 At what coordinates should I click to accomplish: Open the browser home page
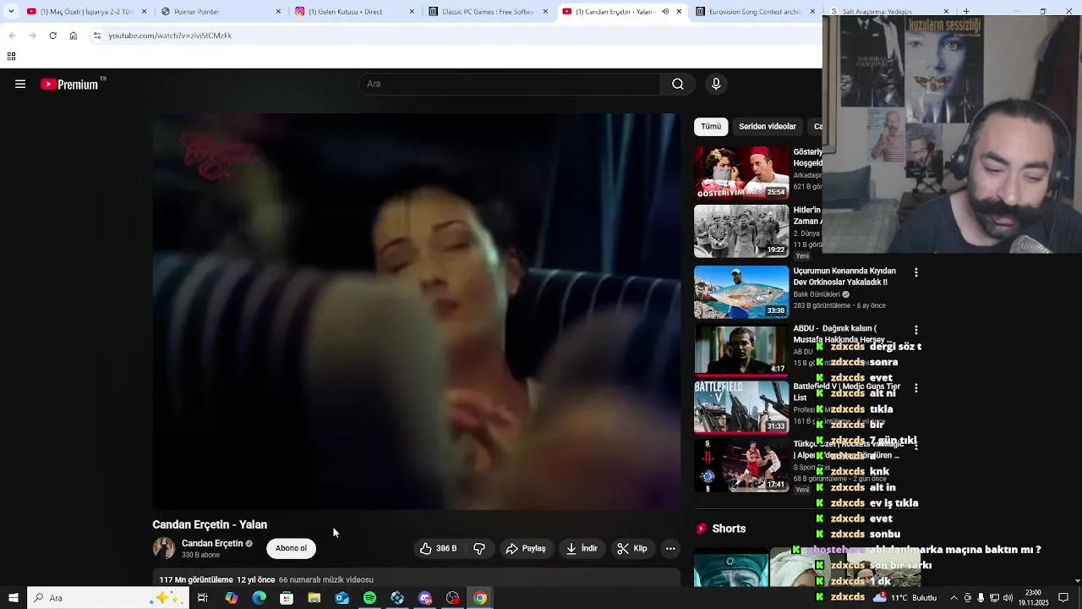(73, 36)
